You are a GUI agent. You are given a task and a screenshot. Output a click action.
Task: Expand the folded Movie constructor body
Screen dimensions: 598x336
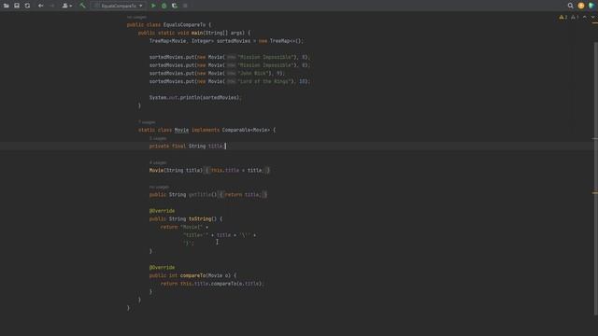(x=237, y=170)
